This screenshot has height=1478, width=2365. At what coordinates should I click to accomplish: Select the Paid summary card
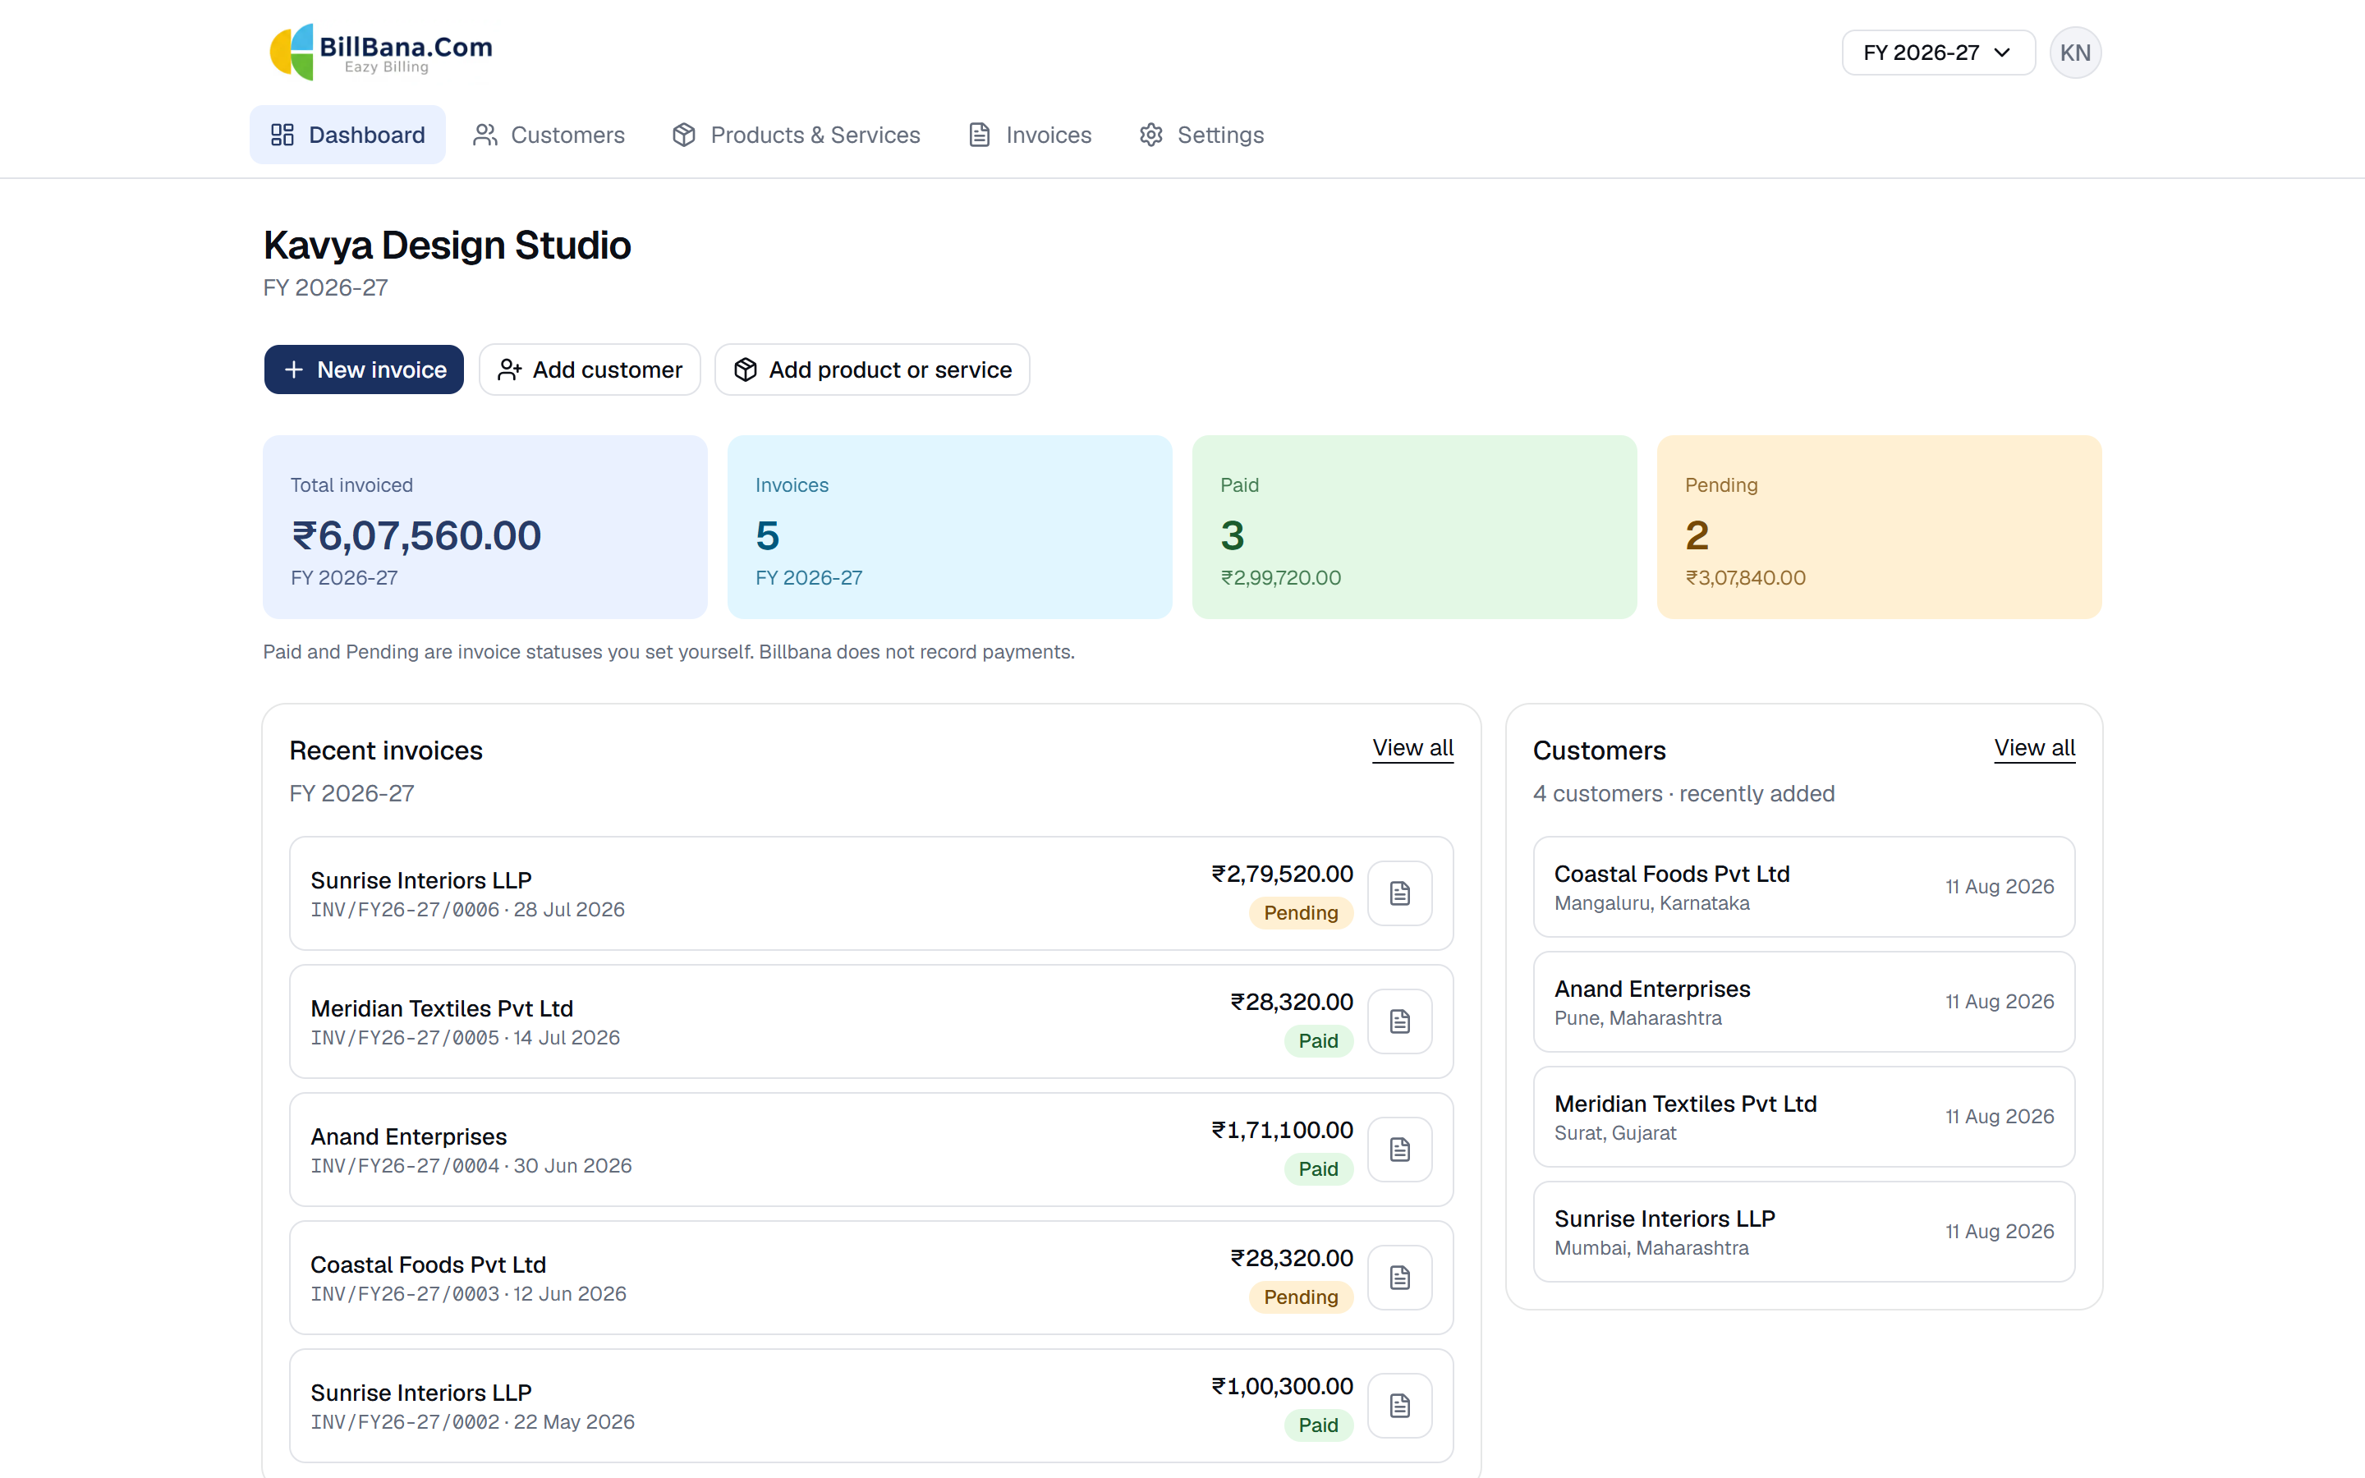pos(1414,527)
